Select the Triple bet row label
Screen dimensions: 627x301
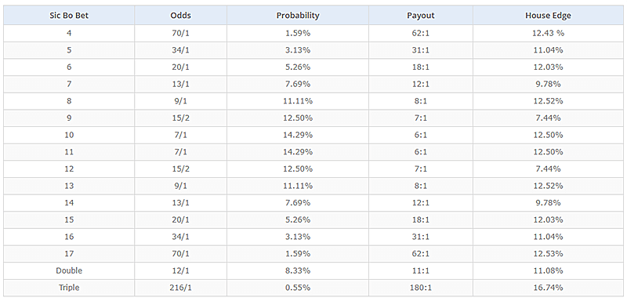69,288
